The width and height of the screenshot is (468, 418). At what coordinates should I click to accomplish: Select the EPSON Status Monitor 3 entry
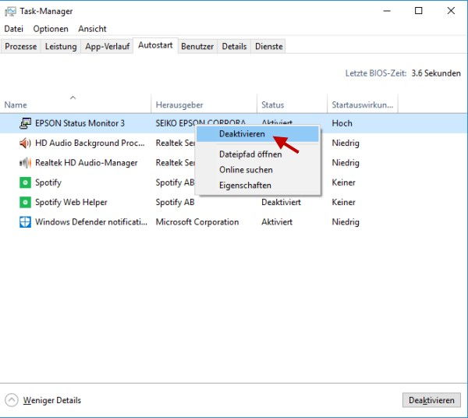tap(80, 123)
